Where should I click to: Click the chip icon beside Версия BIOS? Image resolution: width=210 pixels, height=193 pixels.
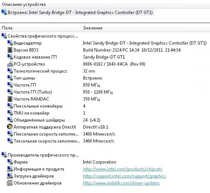(x=10, y=50)
